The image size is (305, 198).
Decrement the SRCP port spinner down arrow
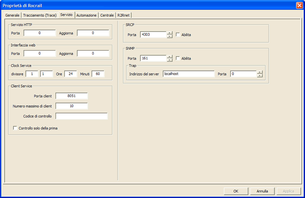point(170,36)
